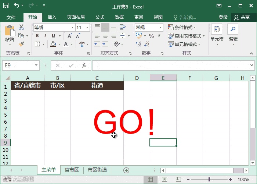
Task: Undo the last action
Action: [x=17, y=6]
